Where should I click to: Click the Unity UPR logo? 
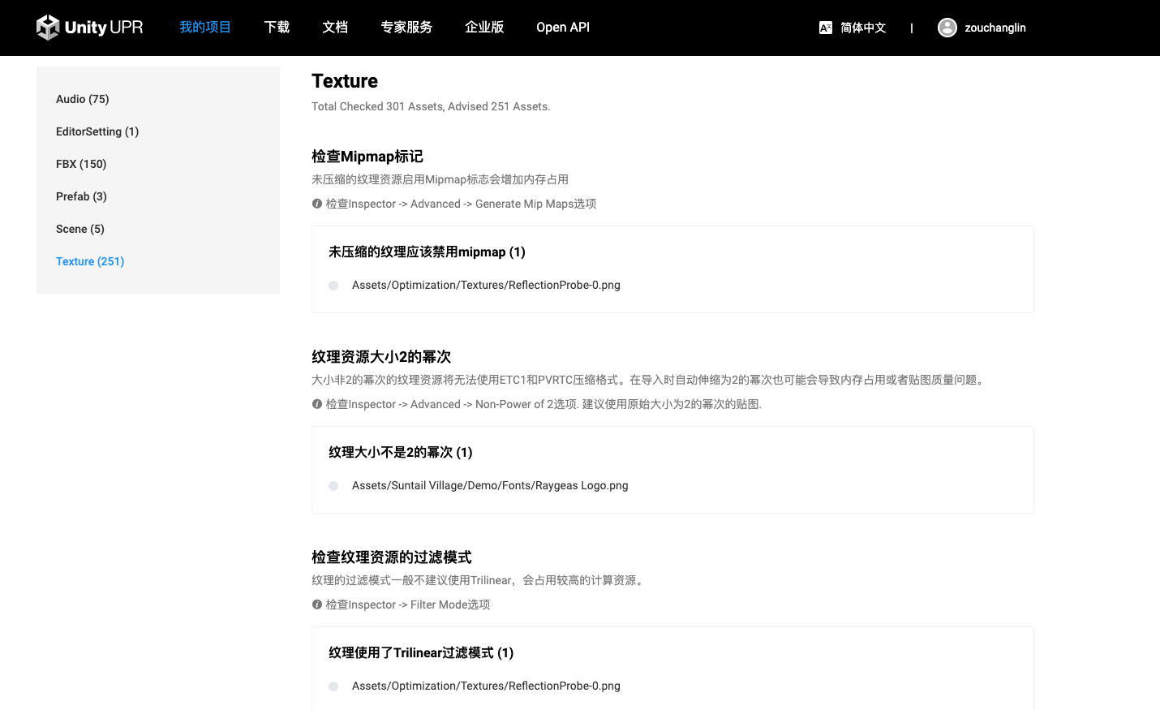pyautogui.click(x=89, y=28)
